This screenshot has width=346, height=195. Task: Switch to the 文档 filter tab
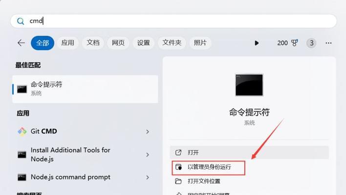(93, 43)
